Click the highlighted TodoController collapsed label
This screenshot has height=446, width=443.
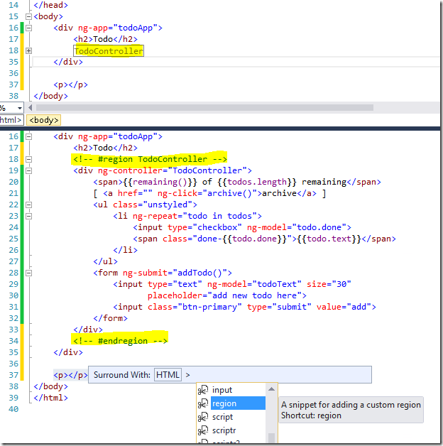(109, 51)
